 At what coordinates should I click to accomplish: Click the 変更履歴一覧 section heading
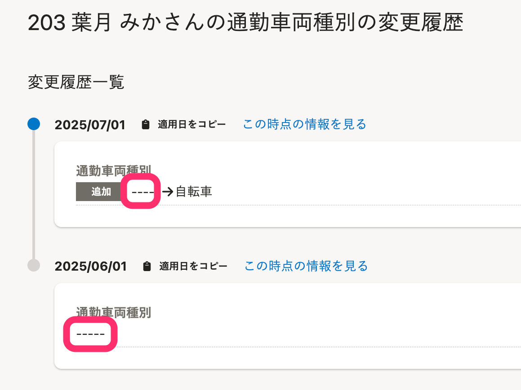pos(76,82)
